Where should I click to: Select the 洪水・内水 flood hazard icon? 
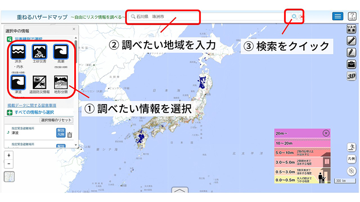pos(18,52)
